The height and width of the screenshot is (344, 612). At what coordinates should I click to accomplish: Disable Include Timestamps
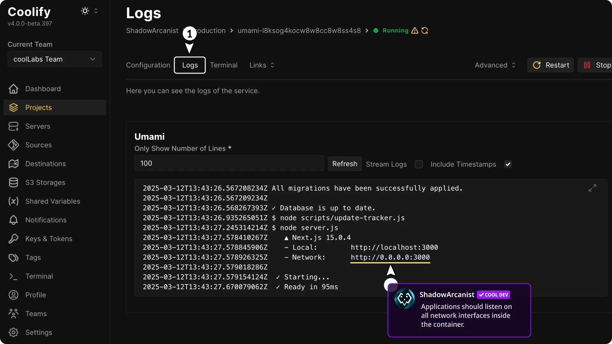pyautogui.click(x=508, y=164)
